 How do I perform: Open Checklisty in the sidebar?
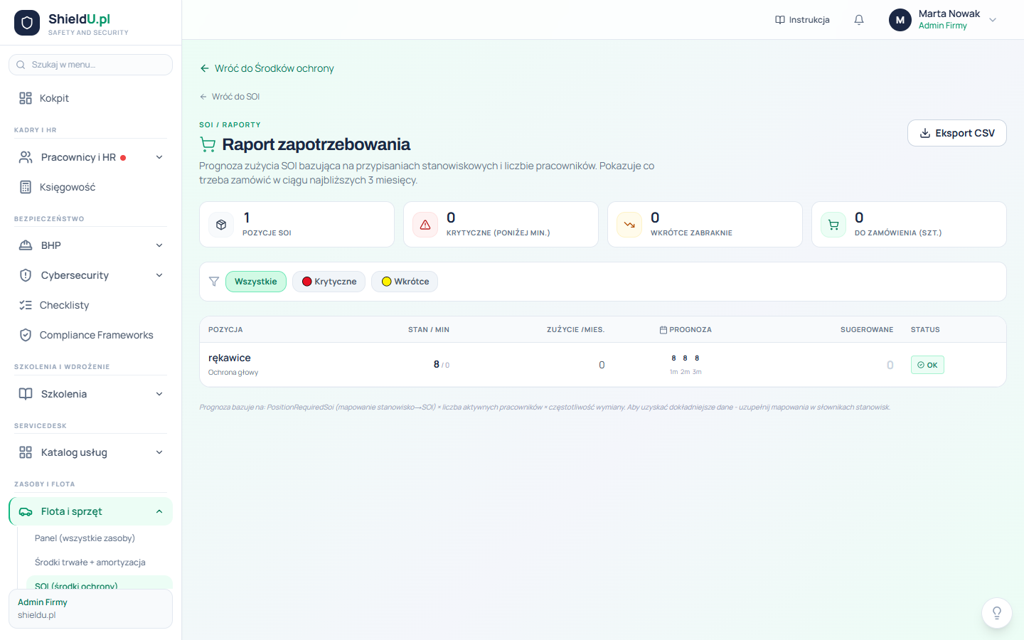click(x=90, y=305)
